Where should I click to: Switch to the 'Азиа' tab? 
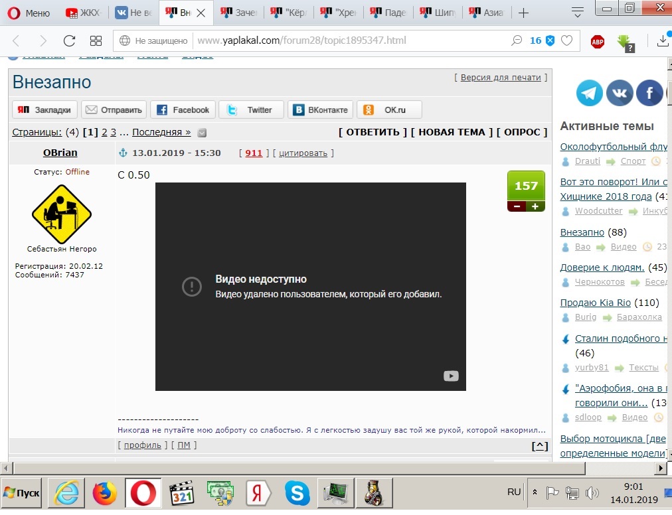tap(487, 13)
